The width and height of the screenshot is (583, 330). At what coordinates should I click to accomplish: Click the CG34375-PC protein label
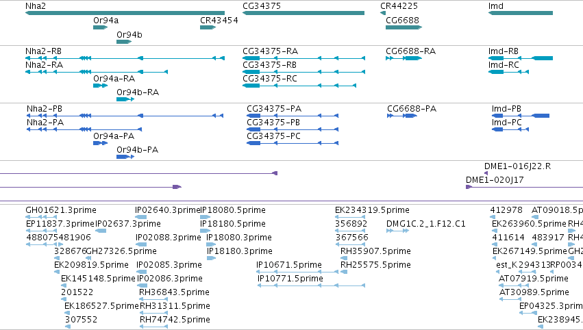pyautogui.click(x=273, y=136)
